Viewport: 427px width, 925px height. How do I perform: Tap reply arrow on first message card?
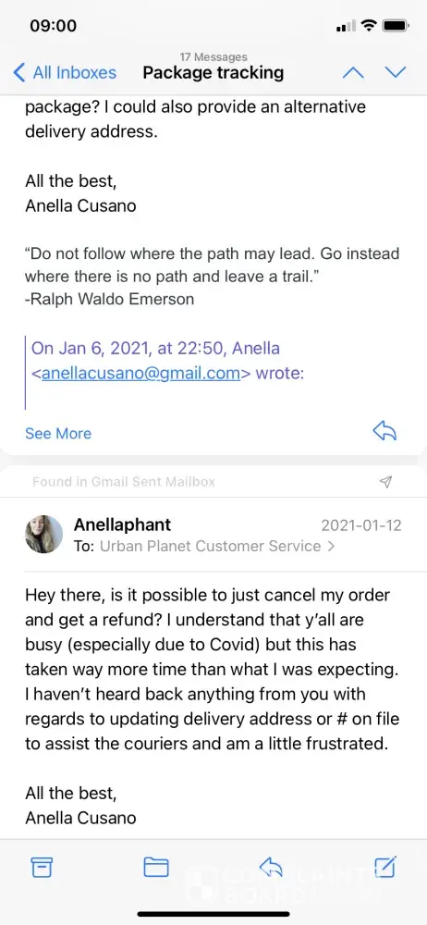(384, 431)
